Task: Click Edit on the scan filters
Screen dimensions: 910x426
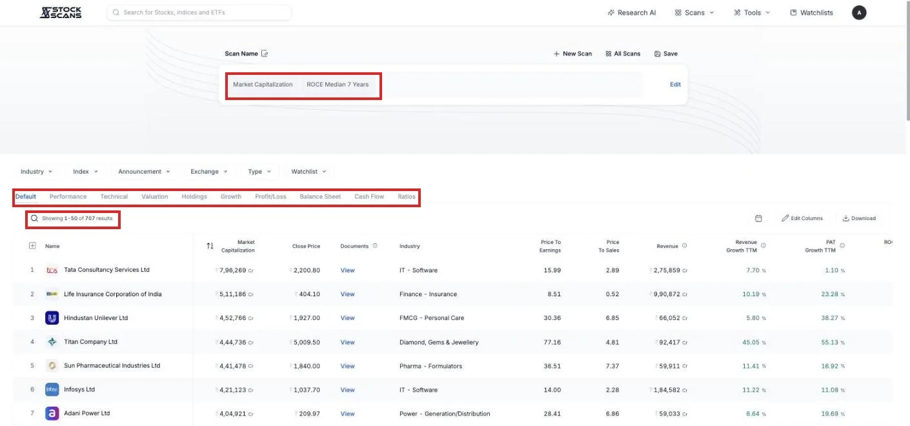Action: (x=675, y=85)
